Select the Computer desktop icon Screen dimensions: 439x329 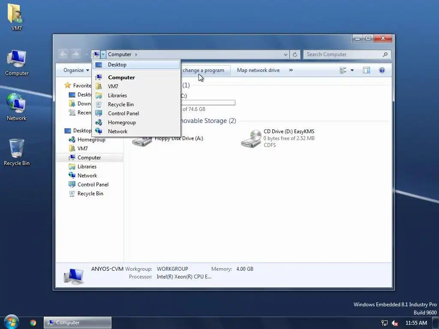pos(17,63)
